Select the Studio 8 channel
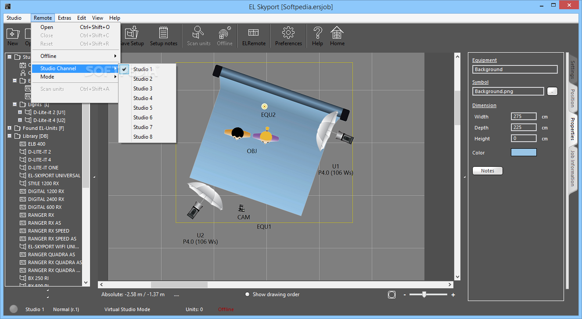This screenshot has height=319, width=582. tap(147, 137)
